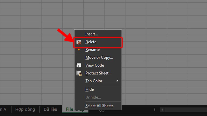
Task: Click the Protect Sheet lock icon
Action: pyautogui.click(x=79, y=73)
